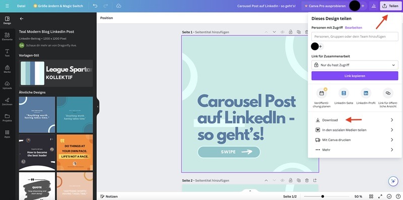This screenshot has height=200, width=403.
Task: Open Mehr options
Action: pyautogui.click(x=355, y=150)
